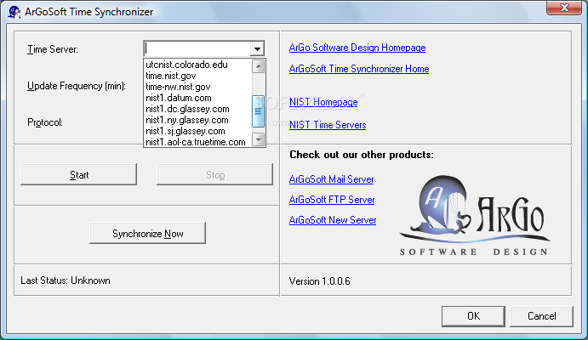Open ArGoSoft FTP Server link
Screen dimensions: 588x340
coord(332,200)
